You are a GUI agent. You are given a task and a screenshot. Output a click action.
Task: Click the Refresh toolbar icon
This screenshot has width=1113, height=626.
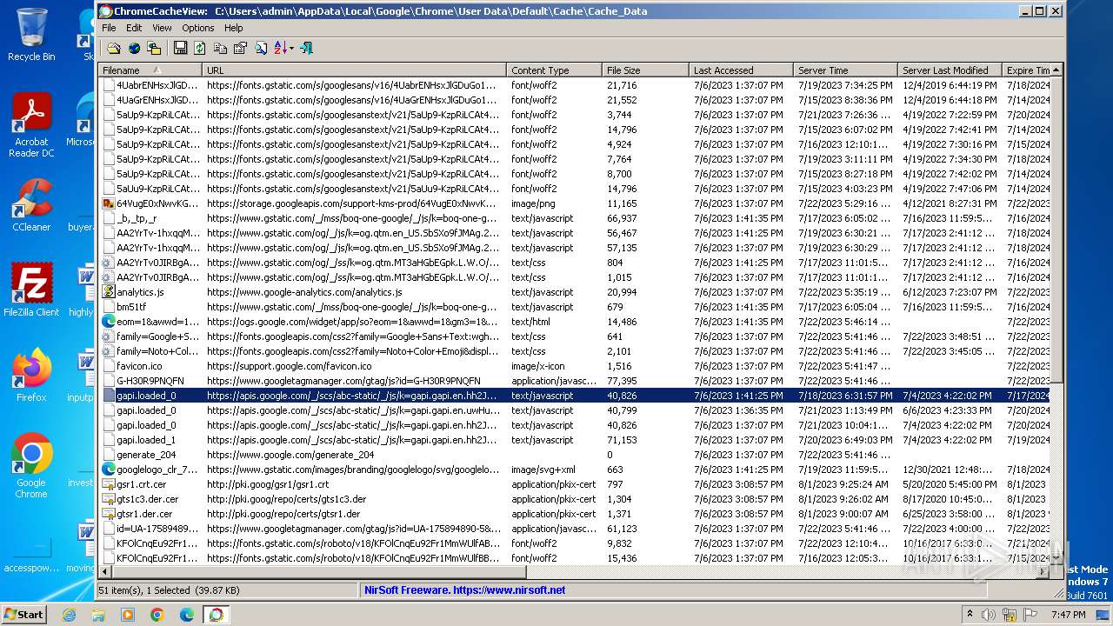coord(200,49)
